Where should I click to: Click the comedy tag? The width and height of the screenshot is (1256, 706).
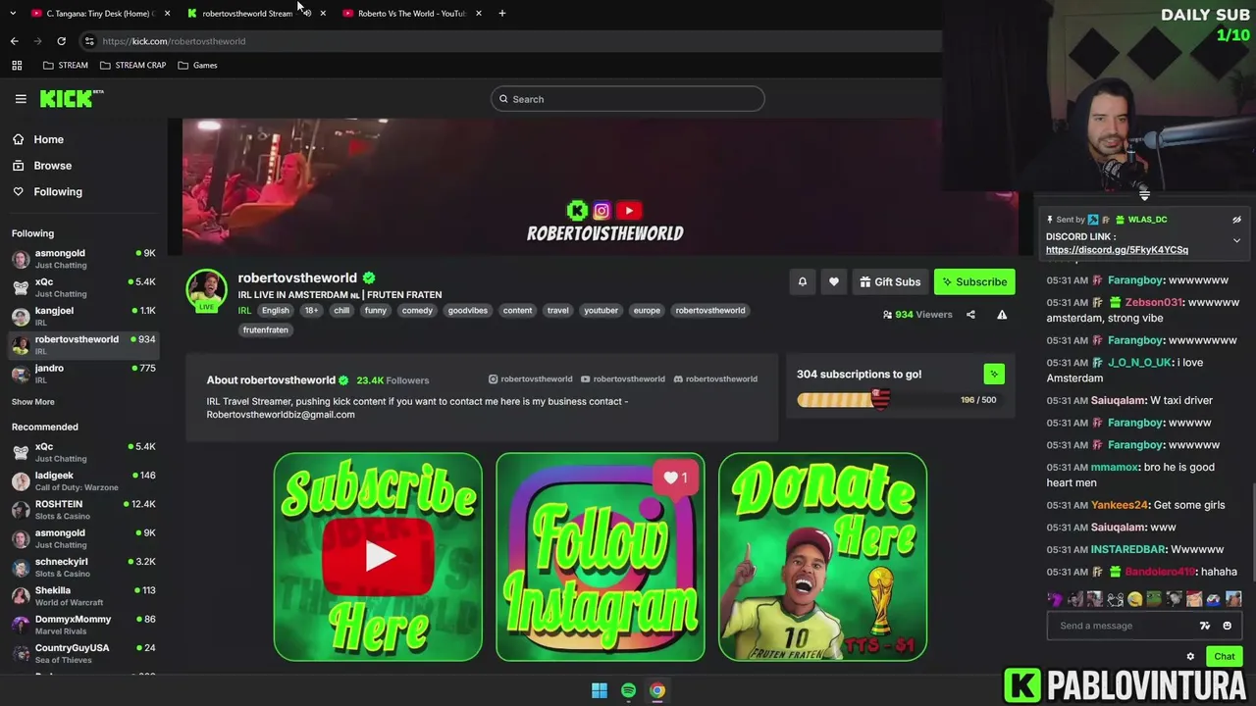417,311
